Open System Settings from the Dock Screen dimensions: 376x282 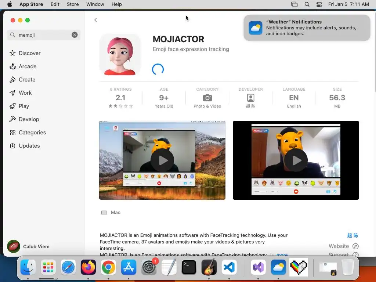pos(149,267)
